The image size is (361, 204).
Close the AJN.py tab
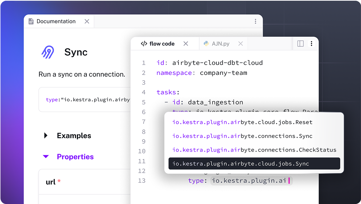tap(240, 44)
